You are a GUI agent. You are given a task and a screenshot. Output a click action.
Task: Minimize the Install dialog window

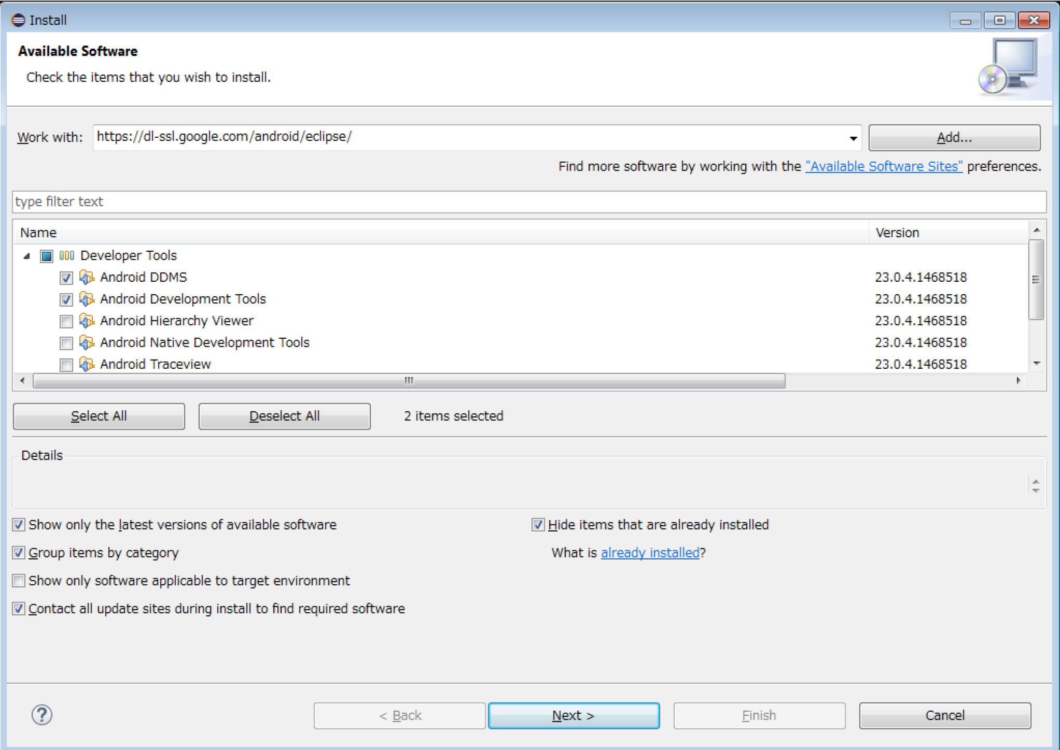[966, 20]
